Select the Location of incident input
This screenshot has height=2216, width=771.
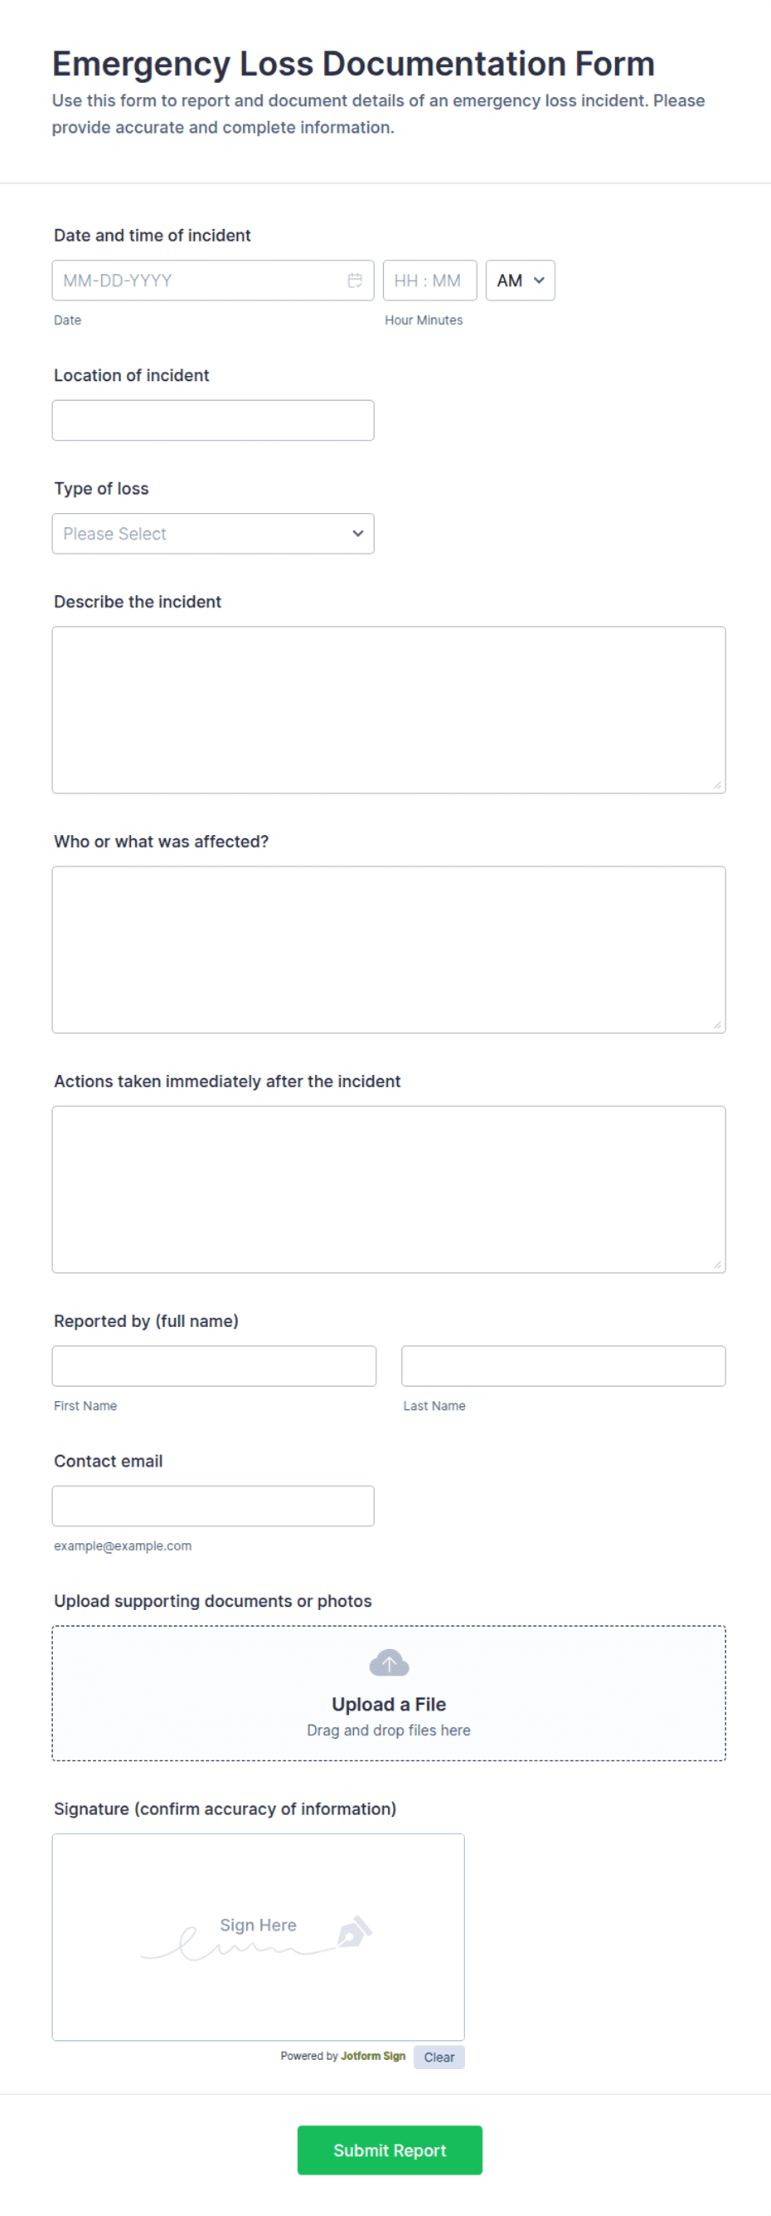coord(213,420)
